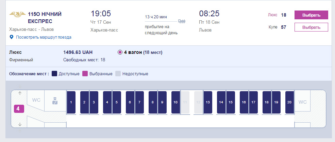Click the Выбранные legend color swatch
This screenshot has height=142, width=335.
(85, 74)
